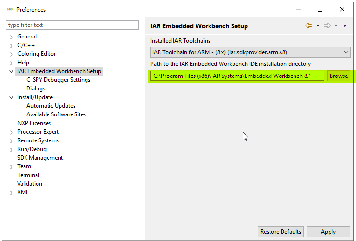The width and height of the screenshot is (356, 241).
Task: Click the Restore Defaults button
Action: [281, 232]
